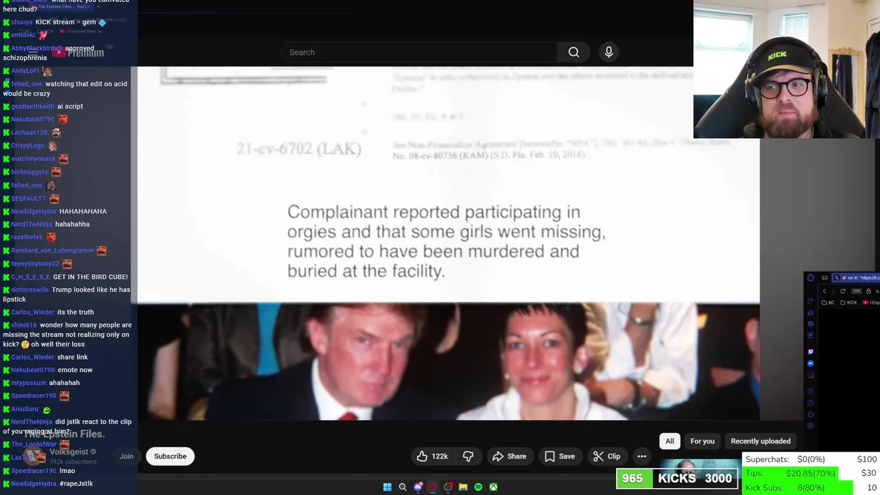Click the YouTube search magnifier button

[573, 52]
